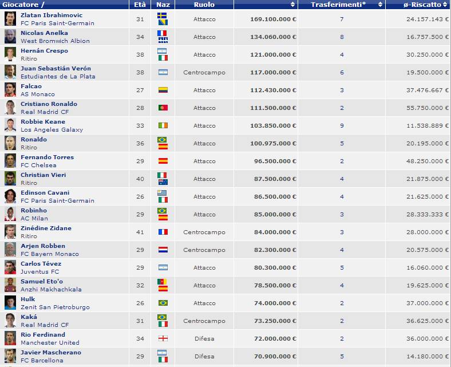Click the English flag for Rio Ferdinand
The height and width of the screenshot is (367, 451).
pyautogui.click(x=163, y=338)
